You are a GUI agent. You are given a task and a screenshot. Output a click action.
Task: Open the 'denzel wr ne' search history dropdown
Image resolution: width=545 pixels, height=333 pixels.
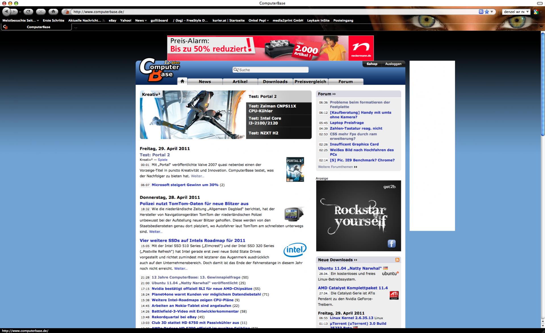[527, 12]
